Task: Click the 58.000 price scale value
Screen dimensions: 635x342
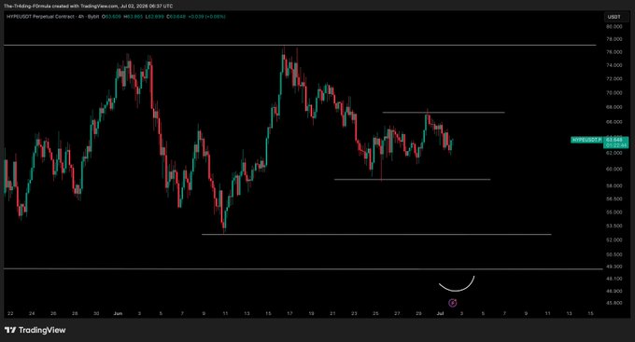Action: 614,185
